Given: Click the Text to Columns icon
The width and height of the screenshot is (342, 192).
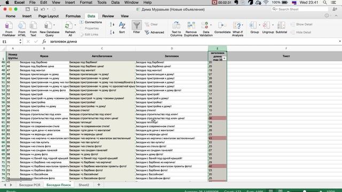Looking at the screenshot, I should tap(176, 25).
